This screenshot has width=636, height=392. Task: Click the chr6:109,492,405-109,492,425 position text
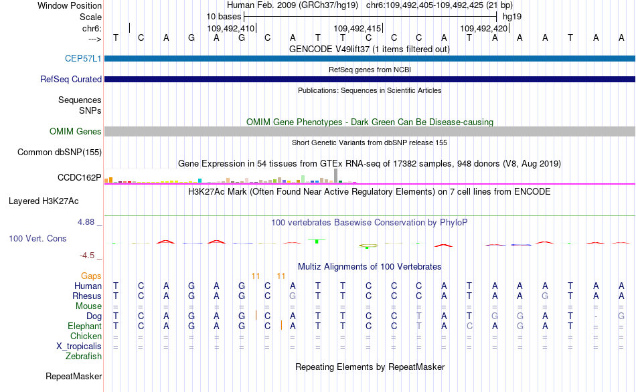coord(439,5)
